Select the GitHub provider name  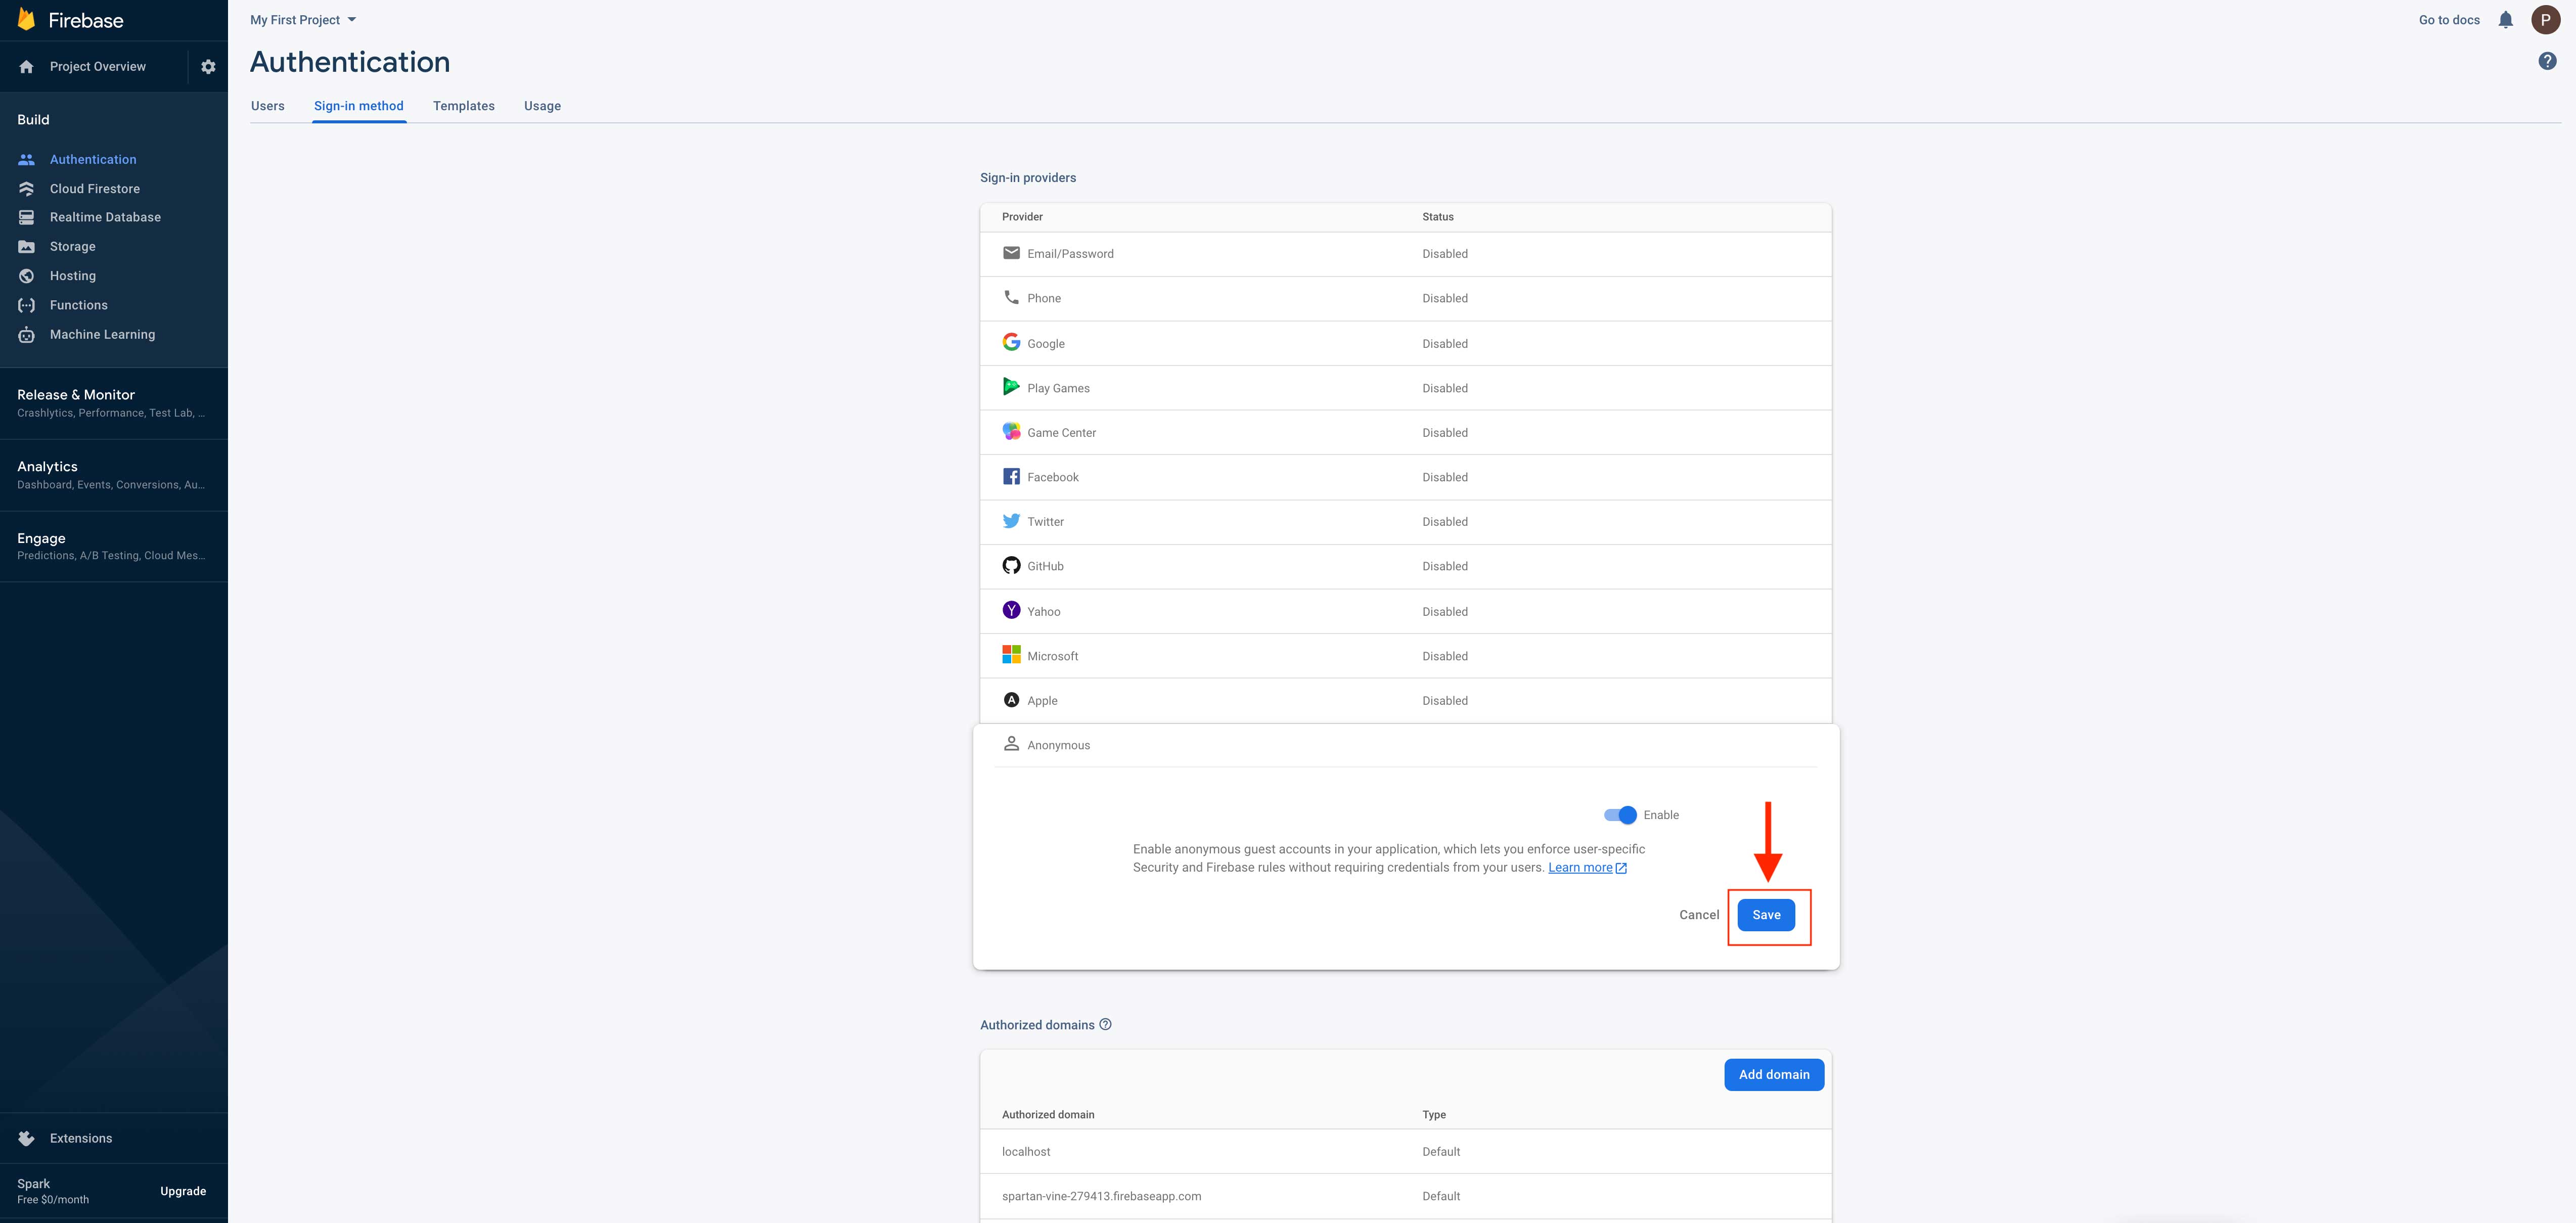tap(1045, 567)
